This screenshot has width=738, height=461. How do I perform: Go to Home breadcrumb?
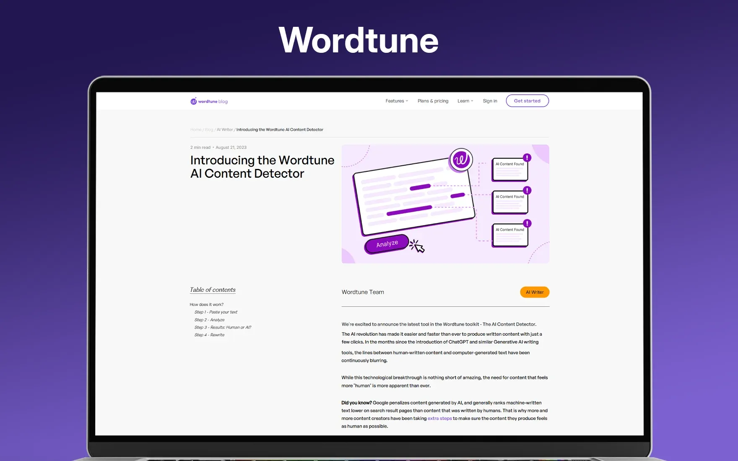(x=196, y=130)
